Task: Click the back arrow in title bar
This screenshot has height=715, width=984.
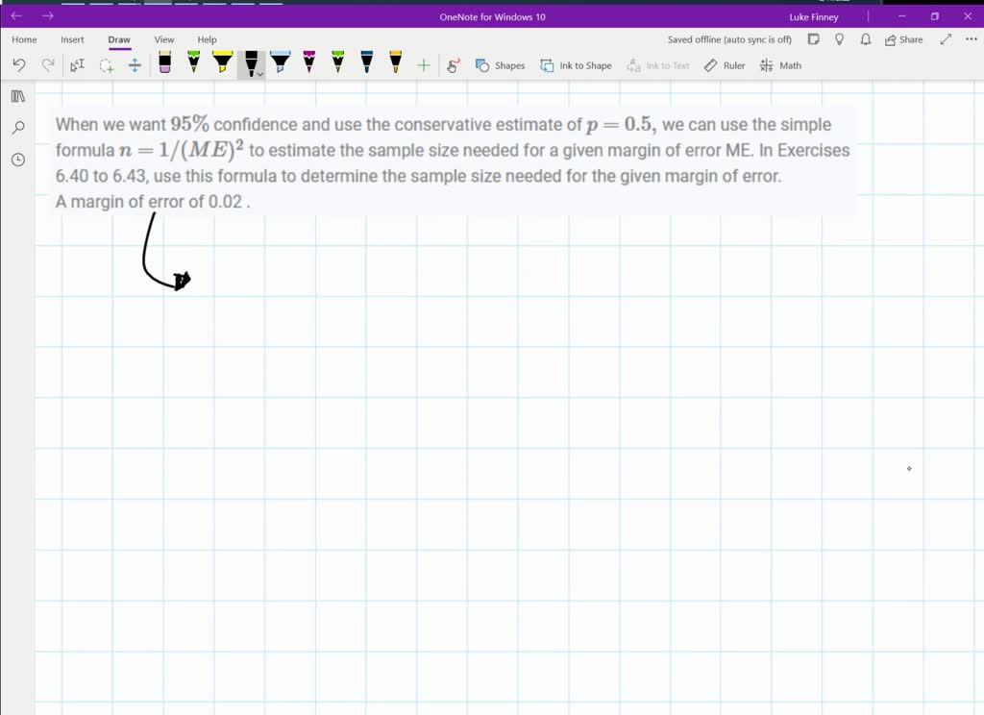Action: (x=16, y=16)
